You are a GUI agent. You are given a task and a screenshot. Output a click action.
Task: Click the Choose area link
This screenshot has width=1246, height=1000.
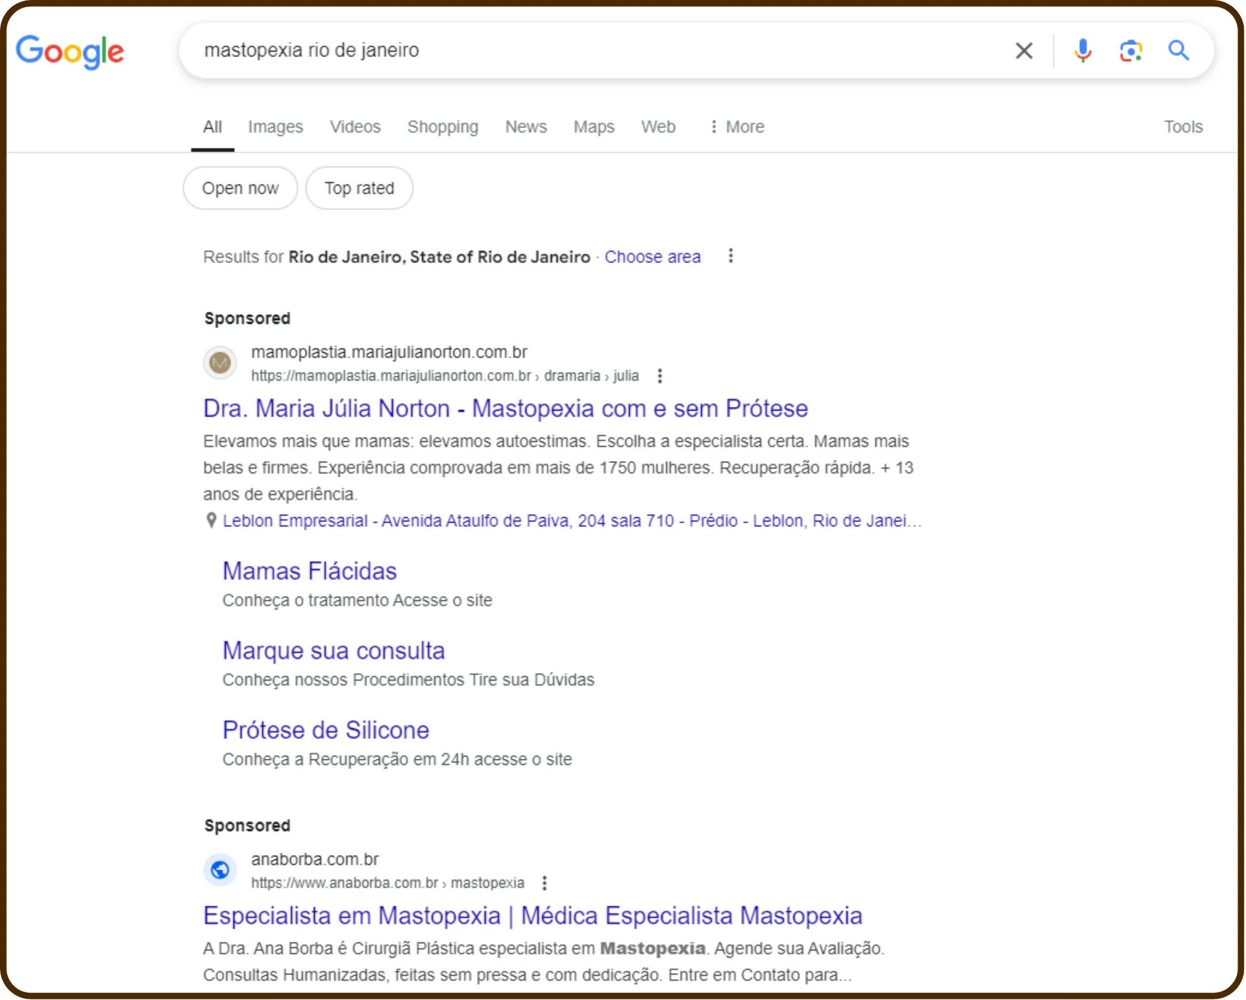coord(652,257)
